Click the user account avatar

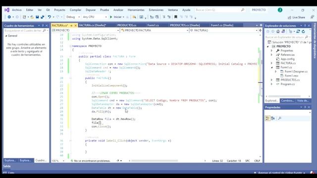(x=280, y=10)
